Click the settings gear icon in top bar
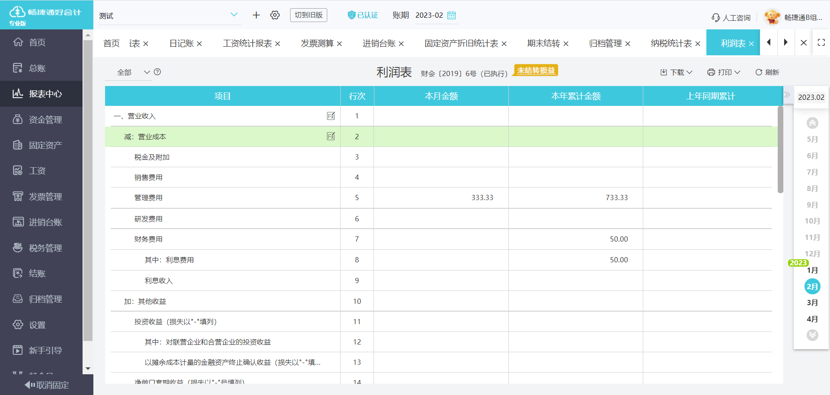 point(275,15)
